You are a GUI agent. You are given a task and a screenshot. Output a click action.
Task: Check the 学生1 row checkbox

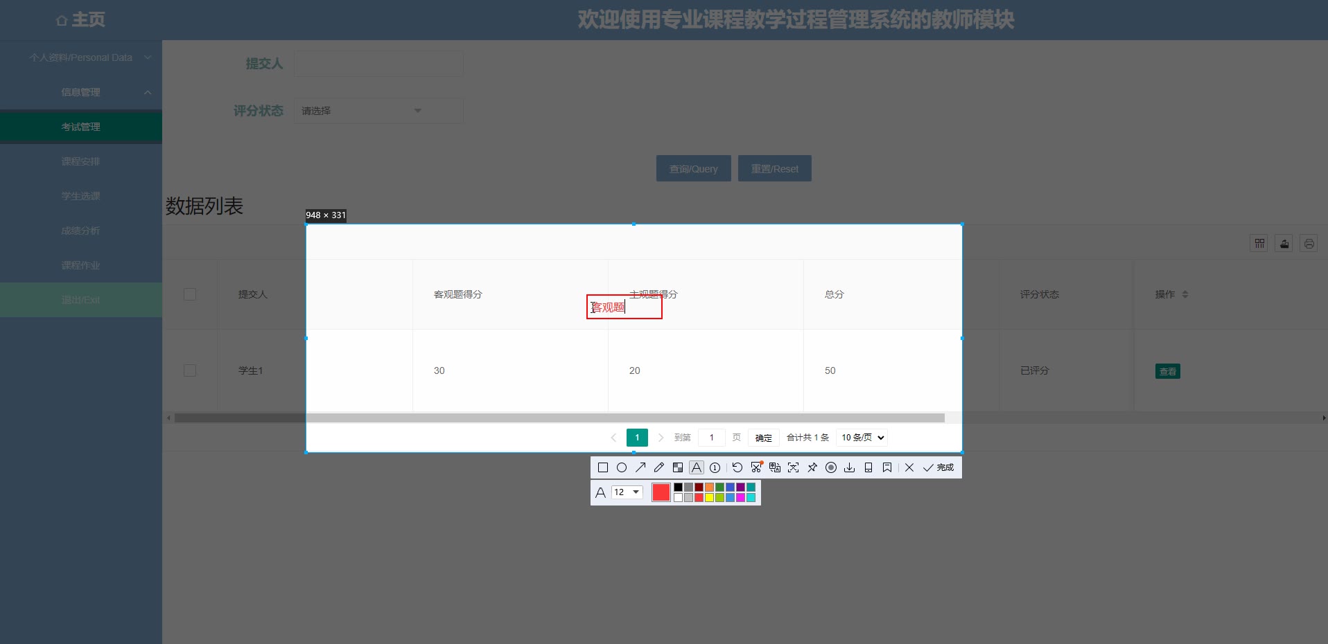[x=190, y=370]
